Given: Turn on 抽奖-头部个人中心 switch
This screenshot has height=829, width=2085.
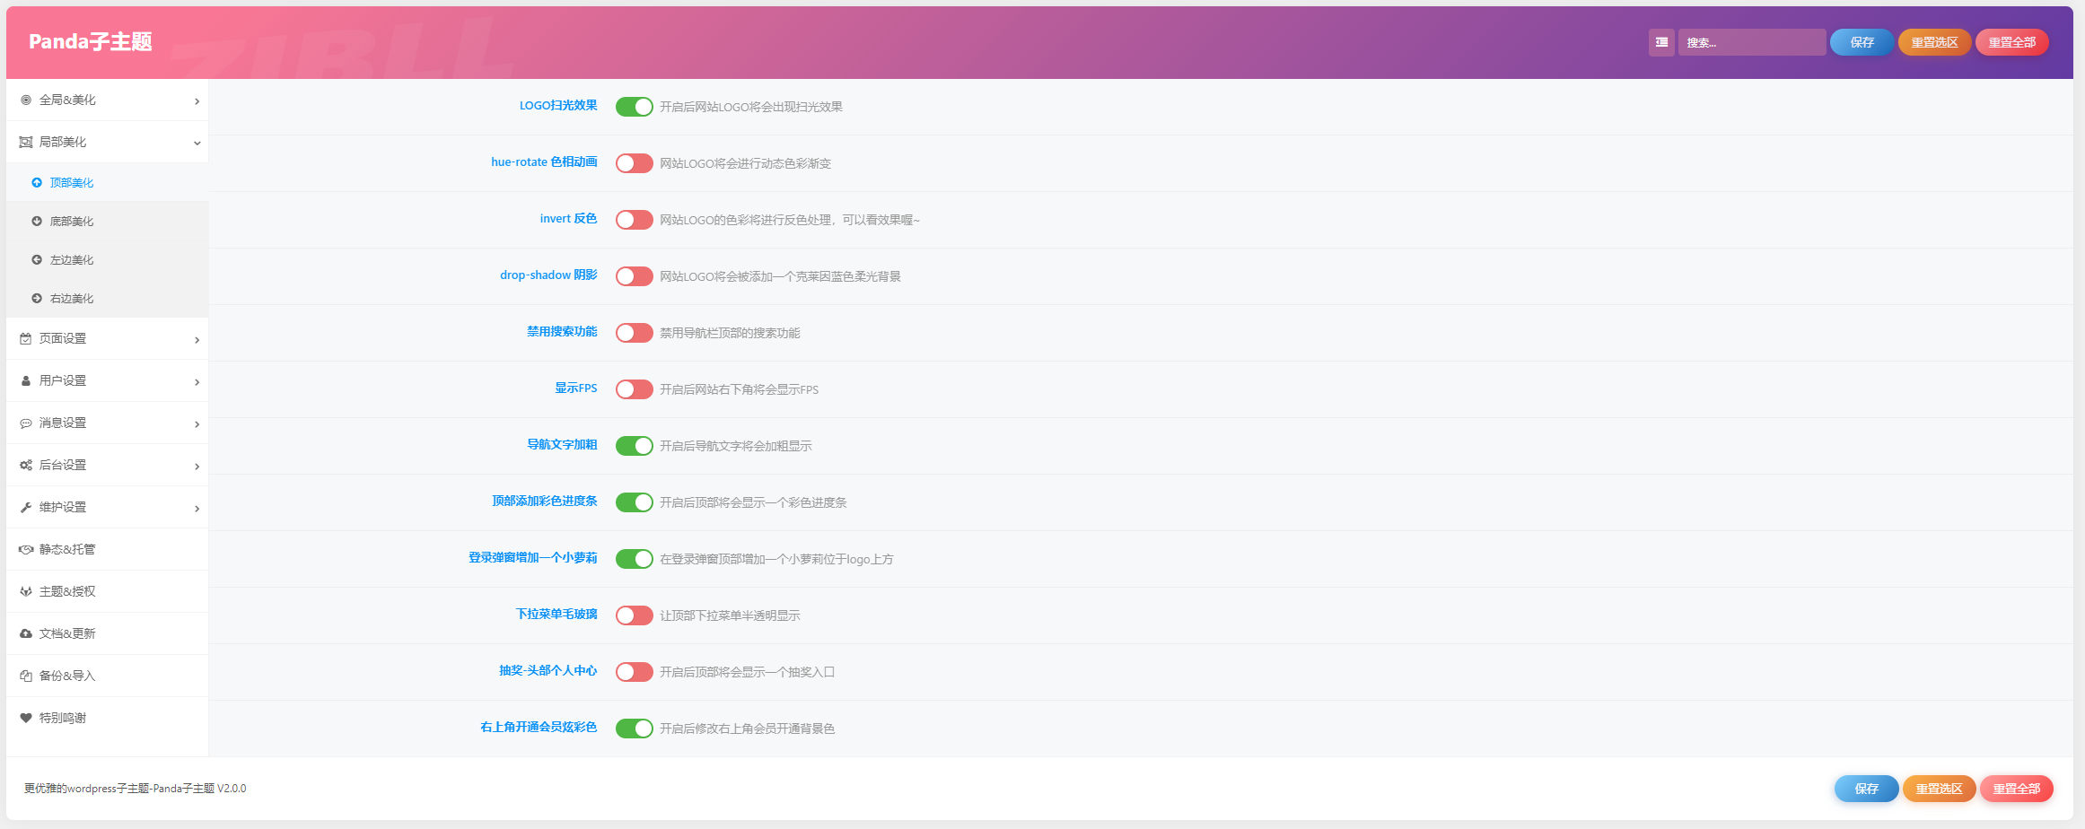Looking at the screenshot, I should coord(635,672).
